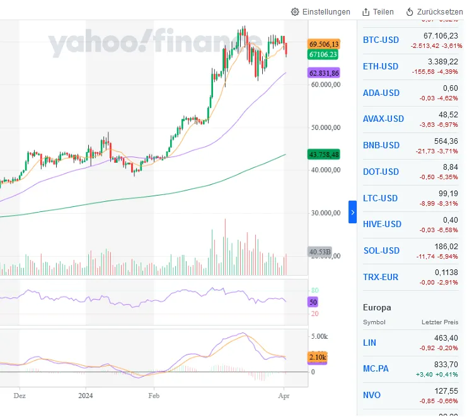Click LTC-USD price 99,19
The image size is (467, 417).
tap(448, 194)
